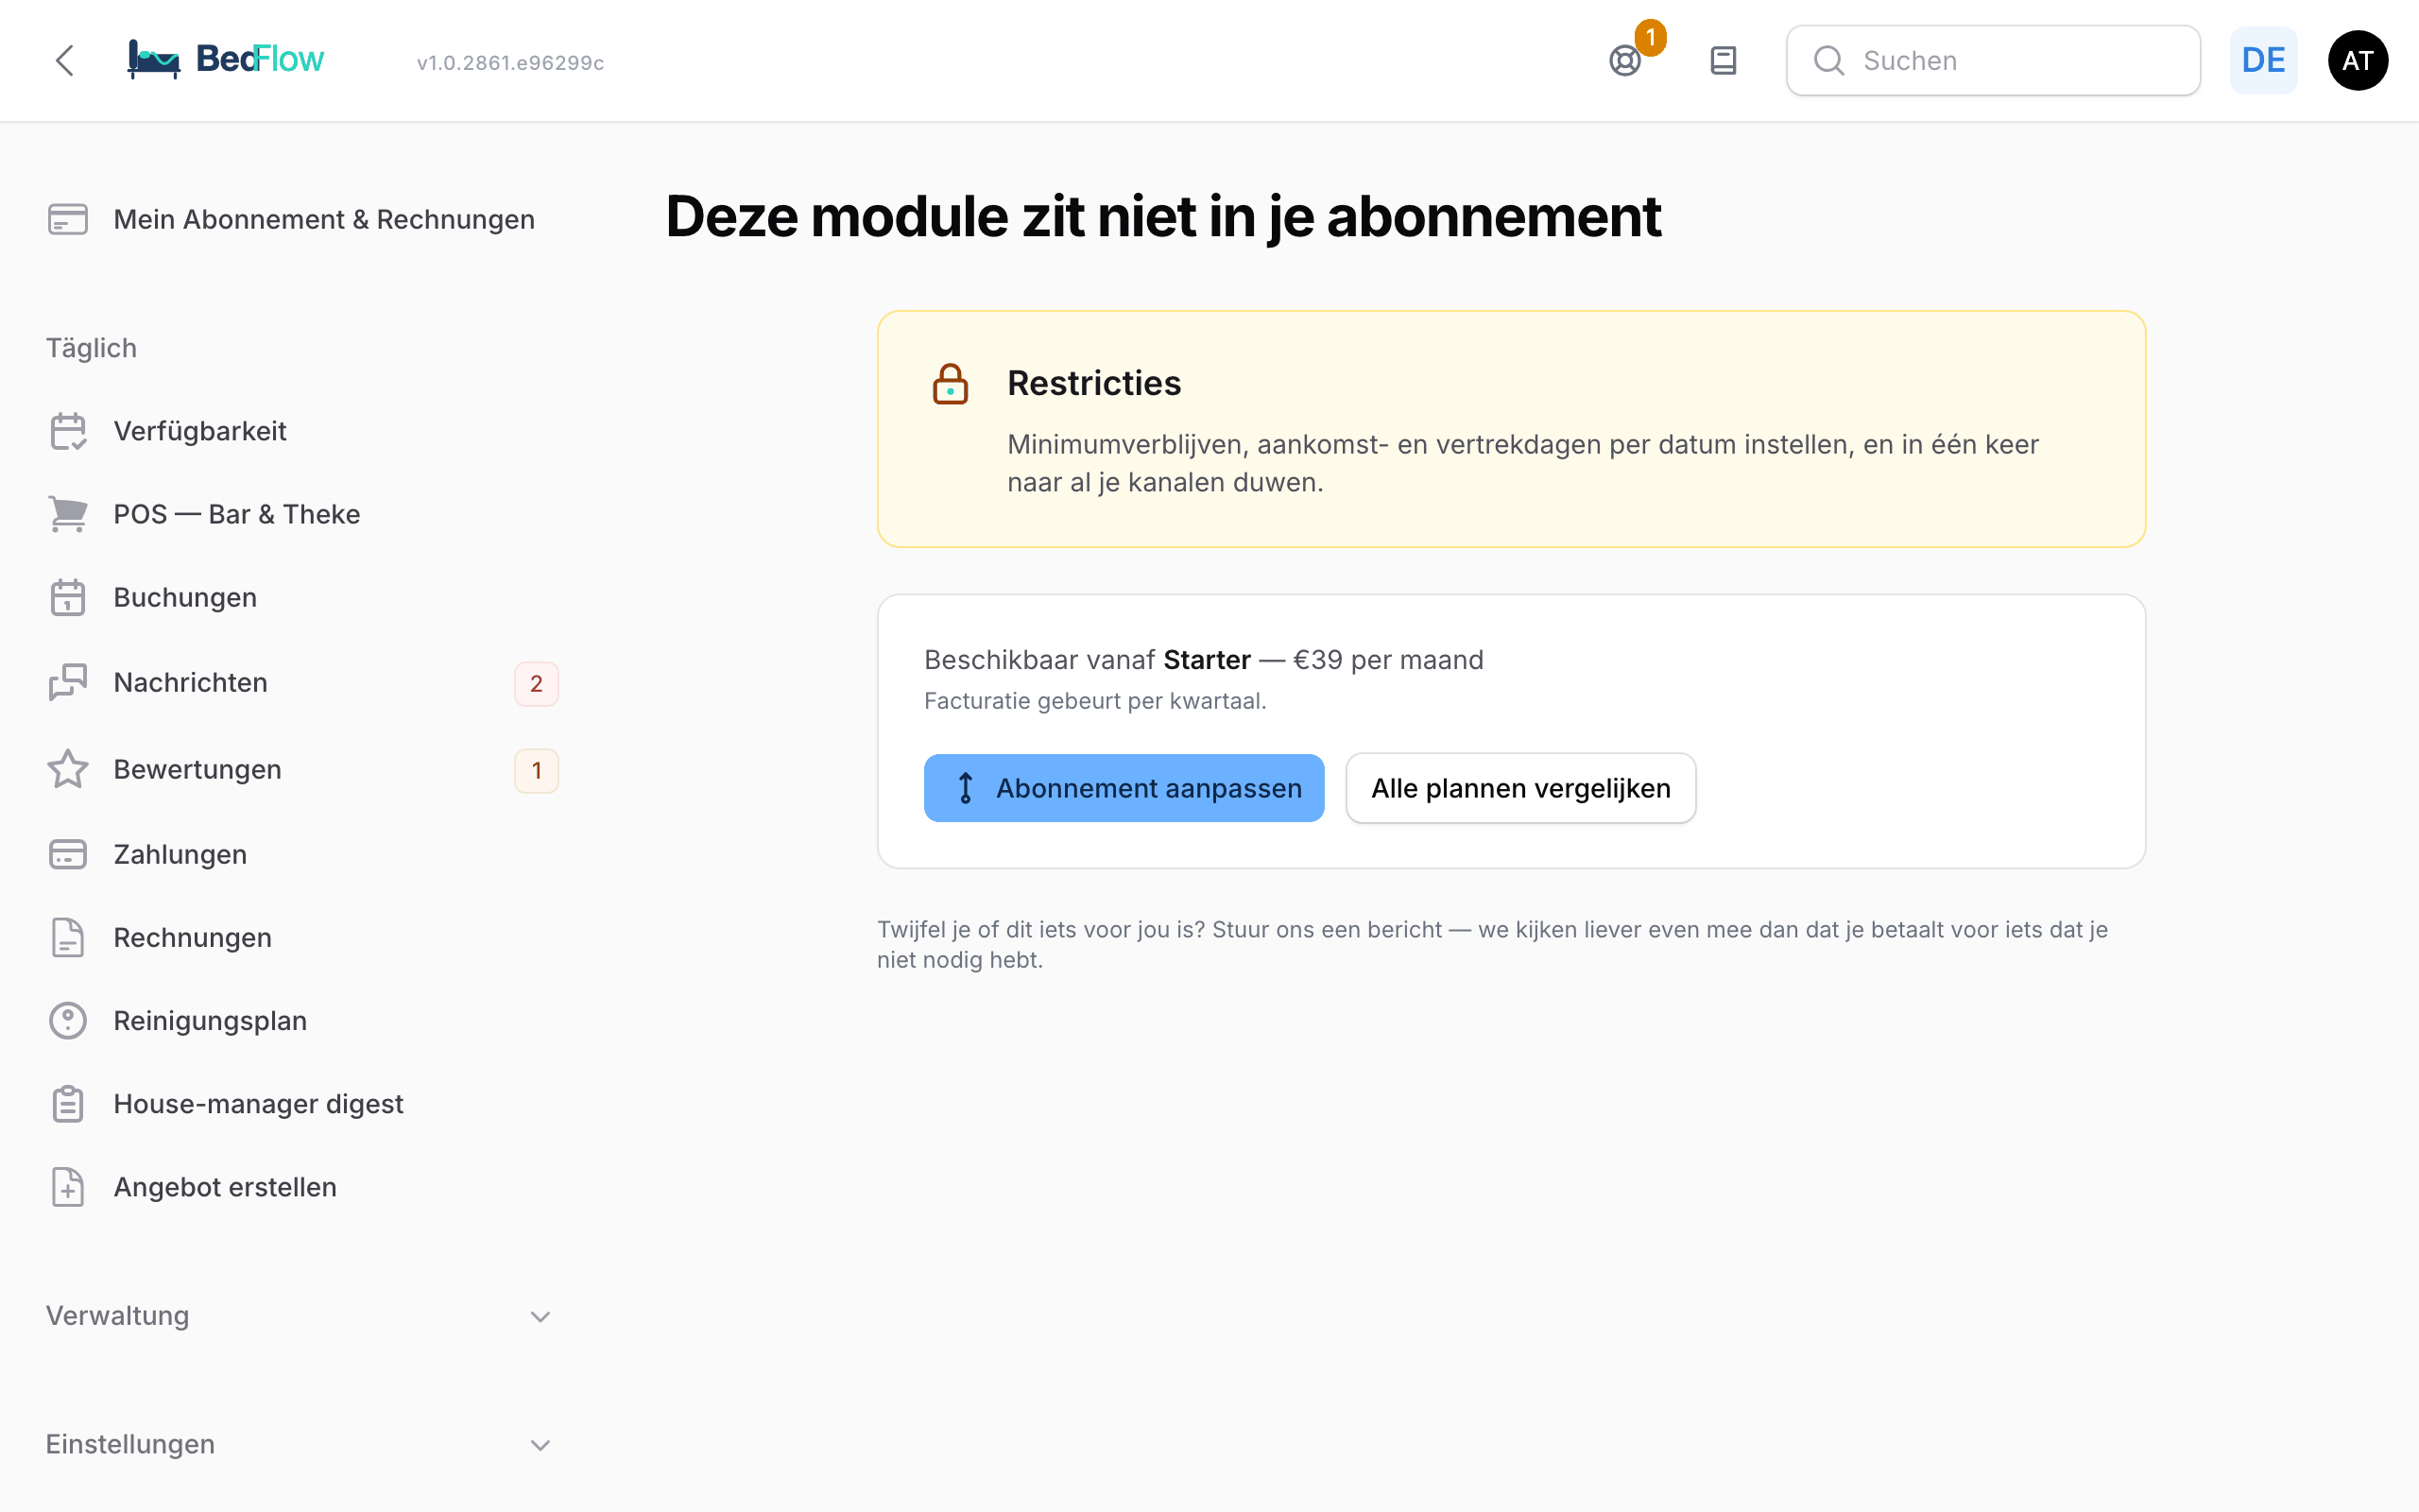Click Alle plannen vergelijken
Image resolution: width=2419 pixels, height=1512 pixels.
[x=1520, y=788]
